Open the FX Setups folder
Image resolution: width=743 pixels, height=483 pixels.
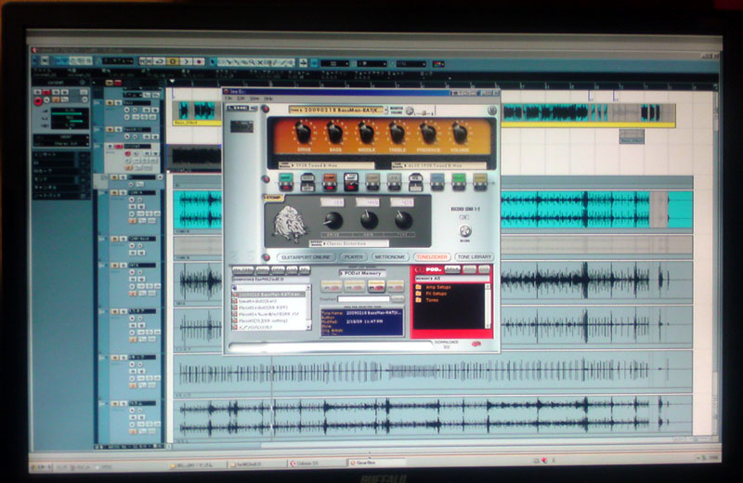[432, 294]
